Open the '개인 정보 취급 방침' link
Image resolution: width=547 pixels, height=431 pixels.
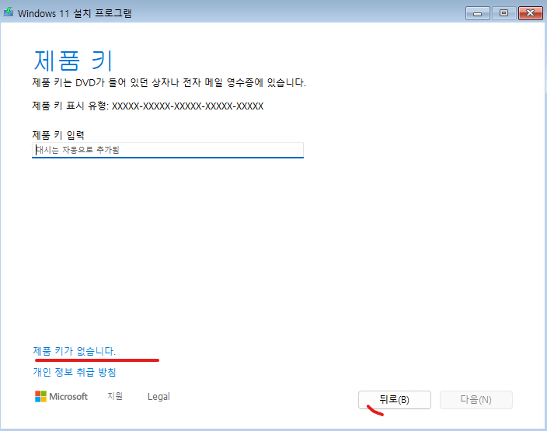coord(75,372)
